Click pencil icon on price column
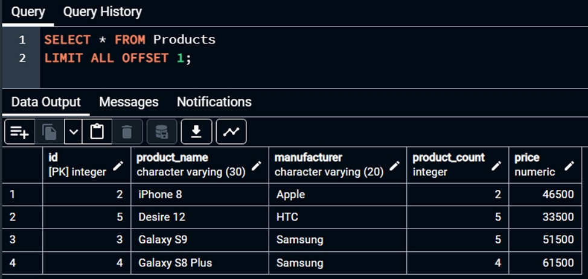 569,165
